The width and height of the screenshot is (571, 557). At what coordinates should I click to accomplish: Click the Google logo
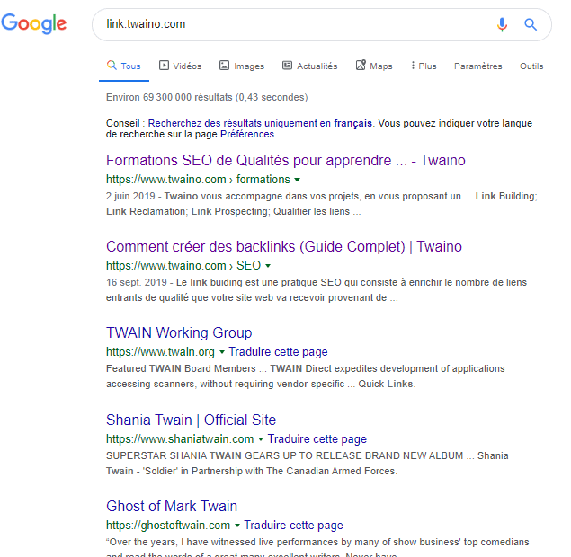(x=34, y=23)
